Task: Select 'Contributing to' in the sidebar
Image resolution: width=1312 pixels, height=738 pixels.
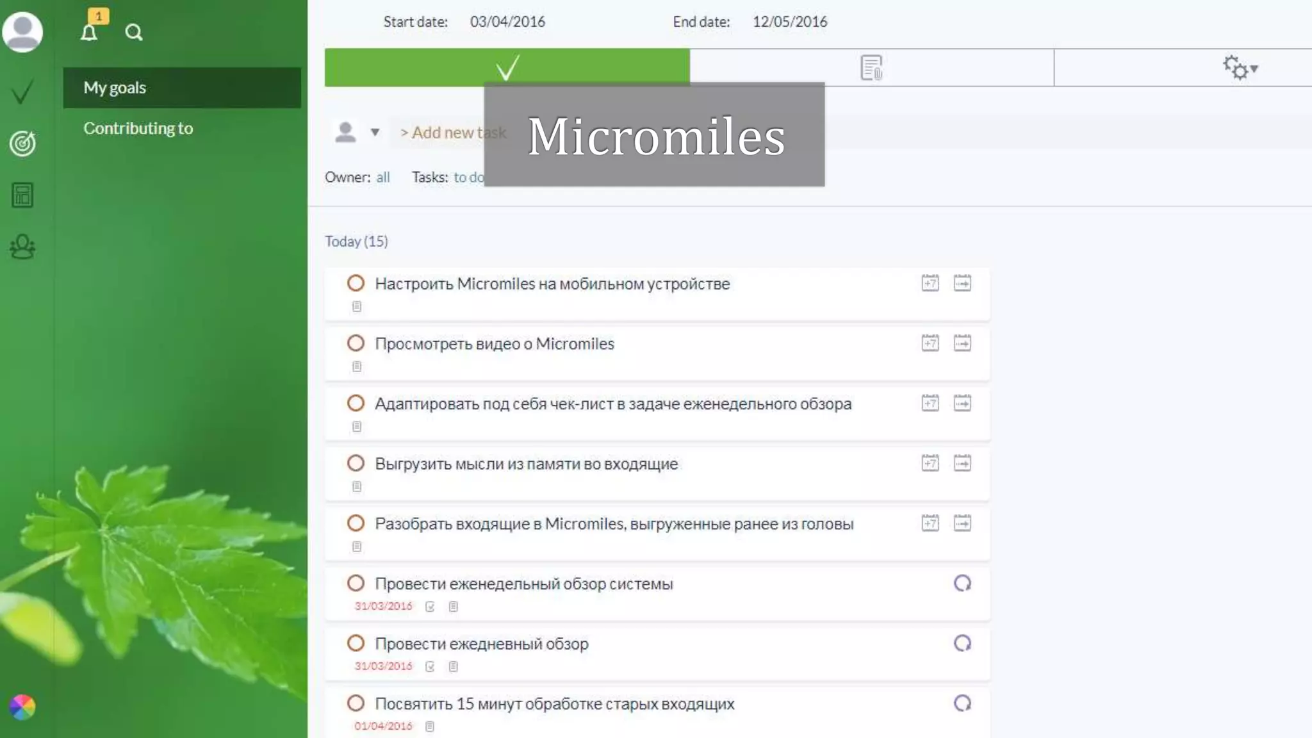Action: [138, 128]
